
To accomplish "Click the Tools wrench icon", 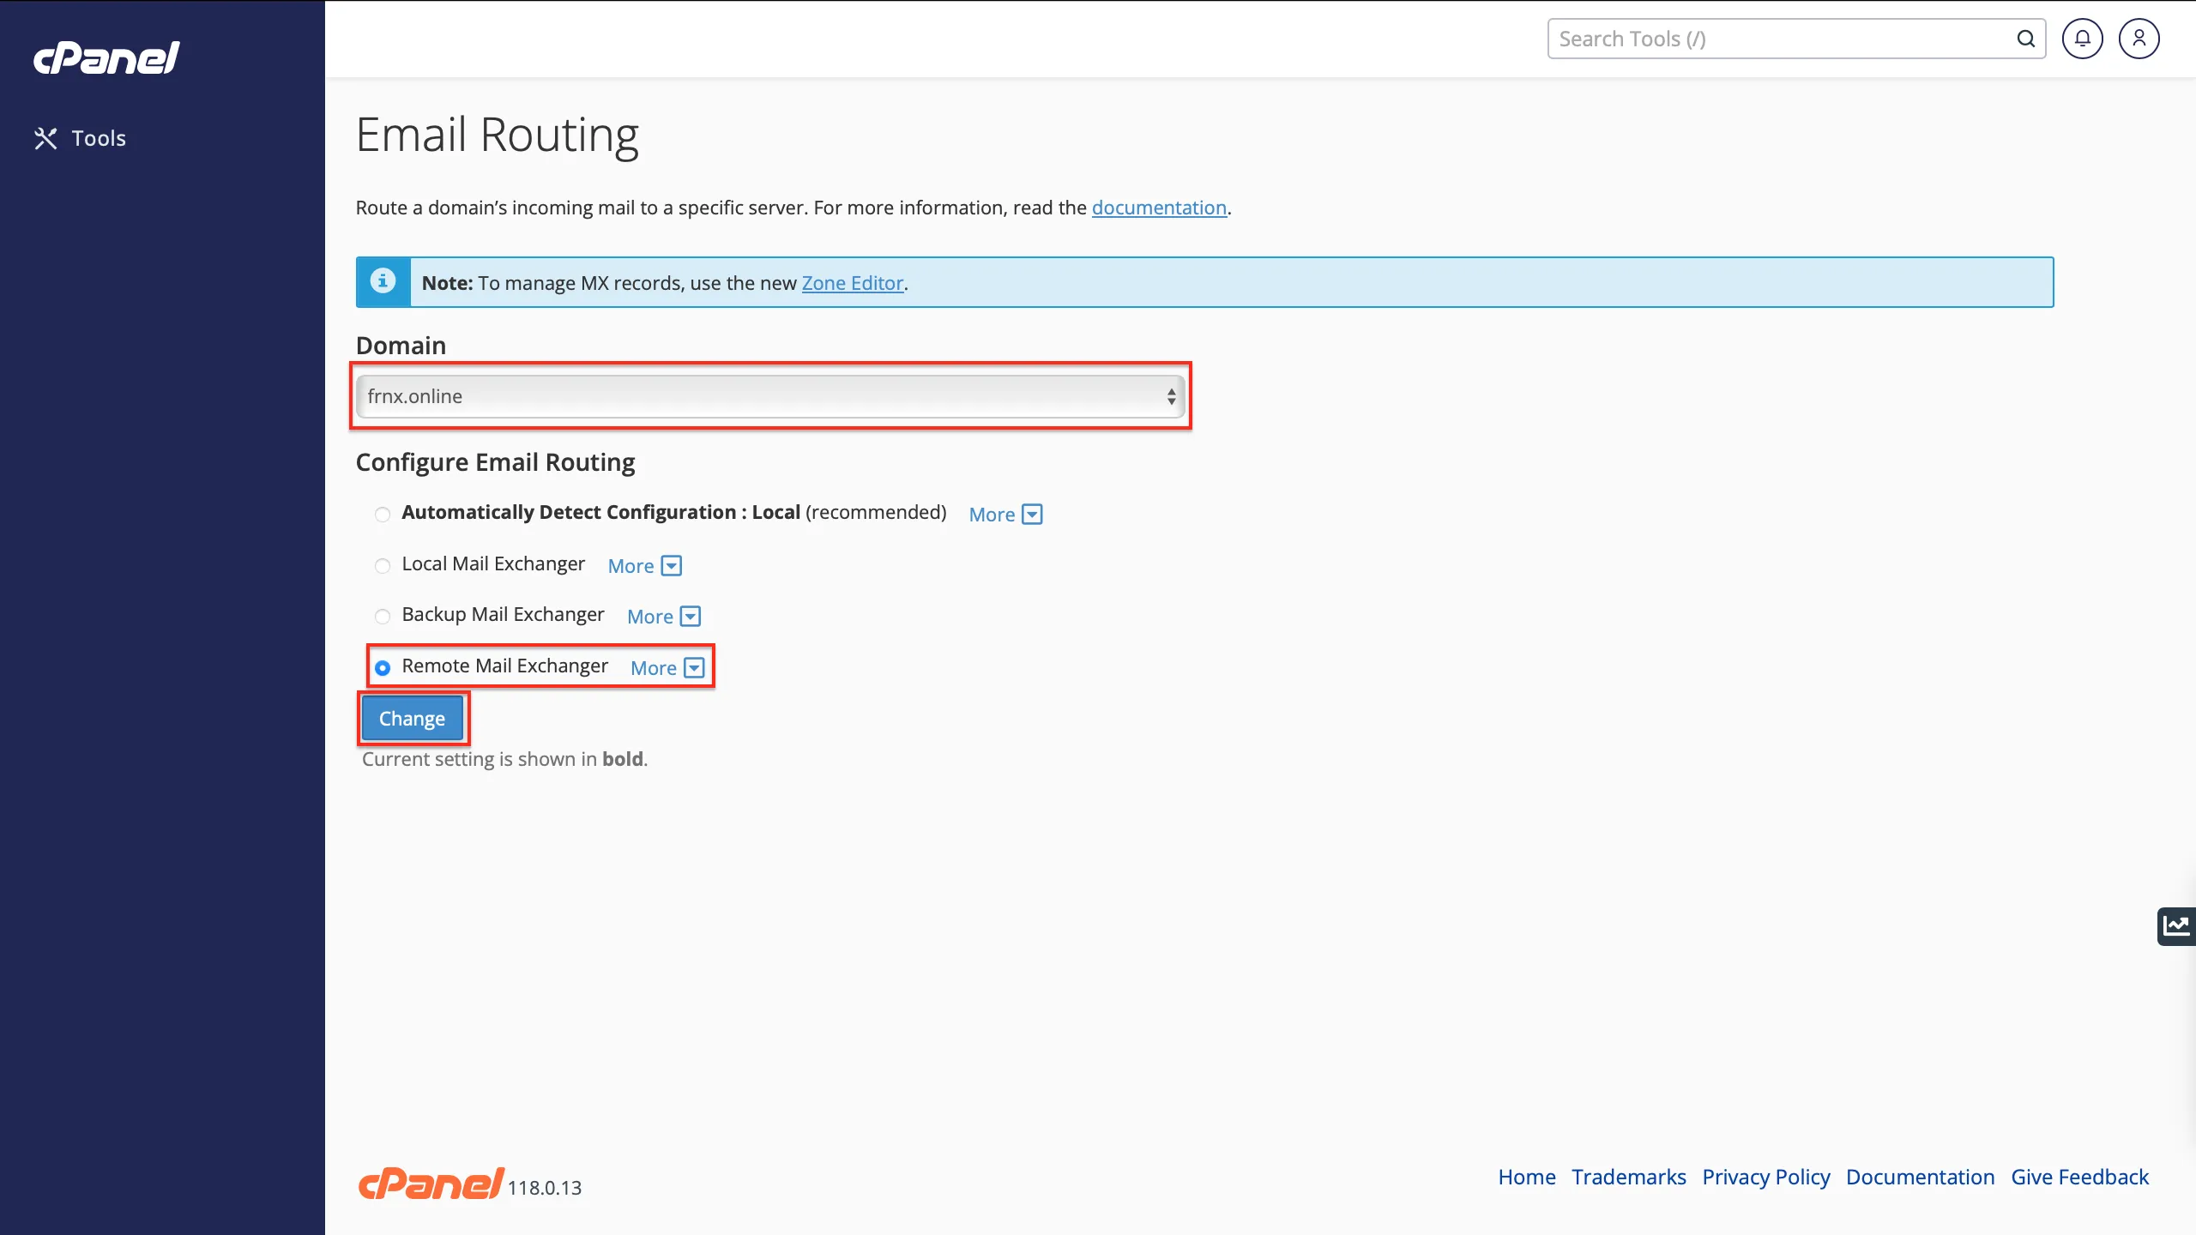I will 45,138.
